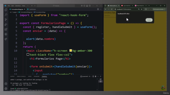Image resolution: width=170 pixels, height=95 pixels.
Task: Split the editor to the right
Action: coord(98,9)
